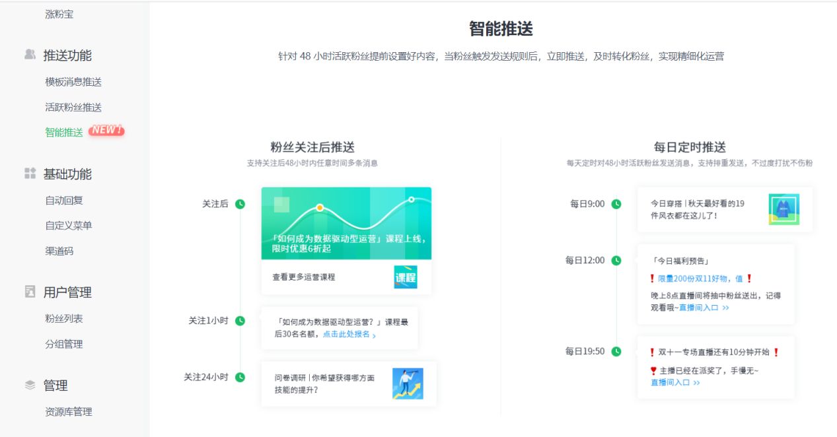The image size is (837, 437).
Task: Click 「如何成为数据驱动型运营？」 message text
Action: [342, 328]
